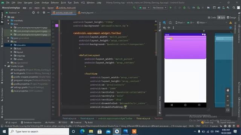Click the scroll-from-source target icon in Project panel

click(34, 13)
